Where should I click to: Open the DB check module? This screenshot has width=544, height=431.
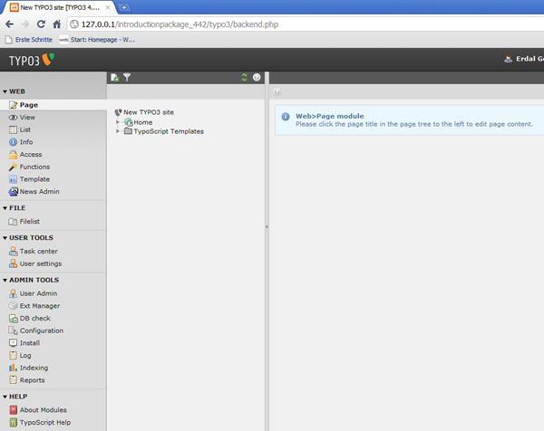(34, 319)
